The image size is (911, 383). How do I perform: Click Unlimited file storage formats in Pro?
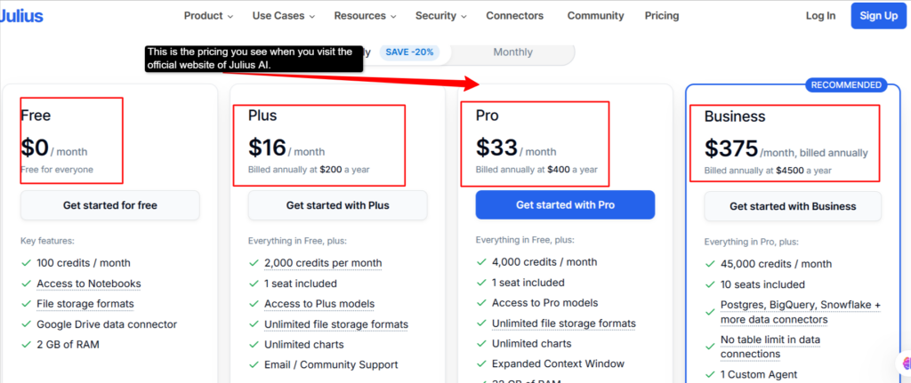coord(564,323)
